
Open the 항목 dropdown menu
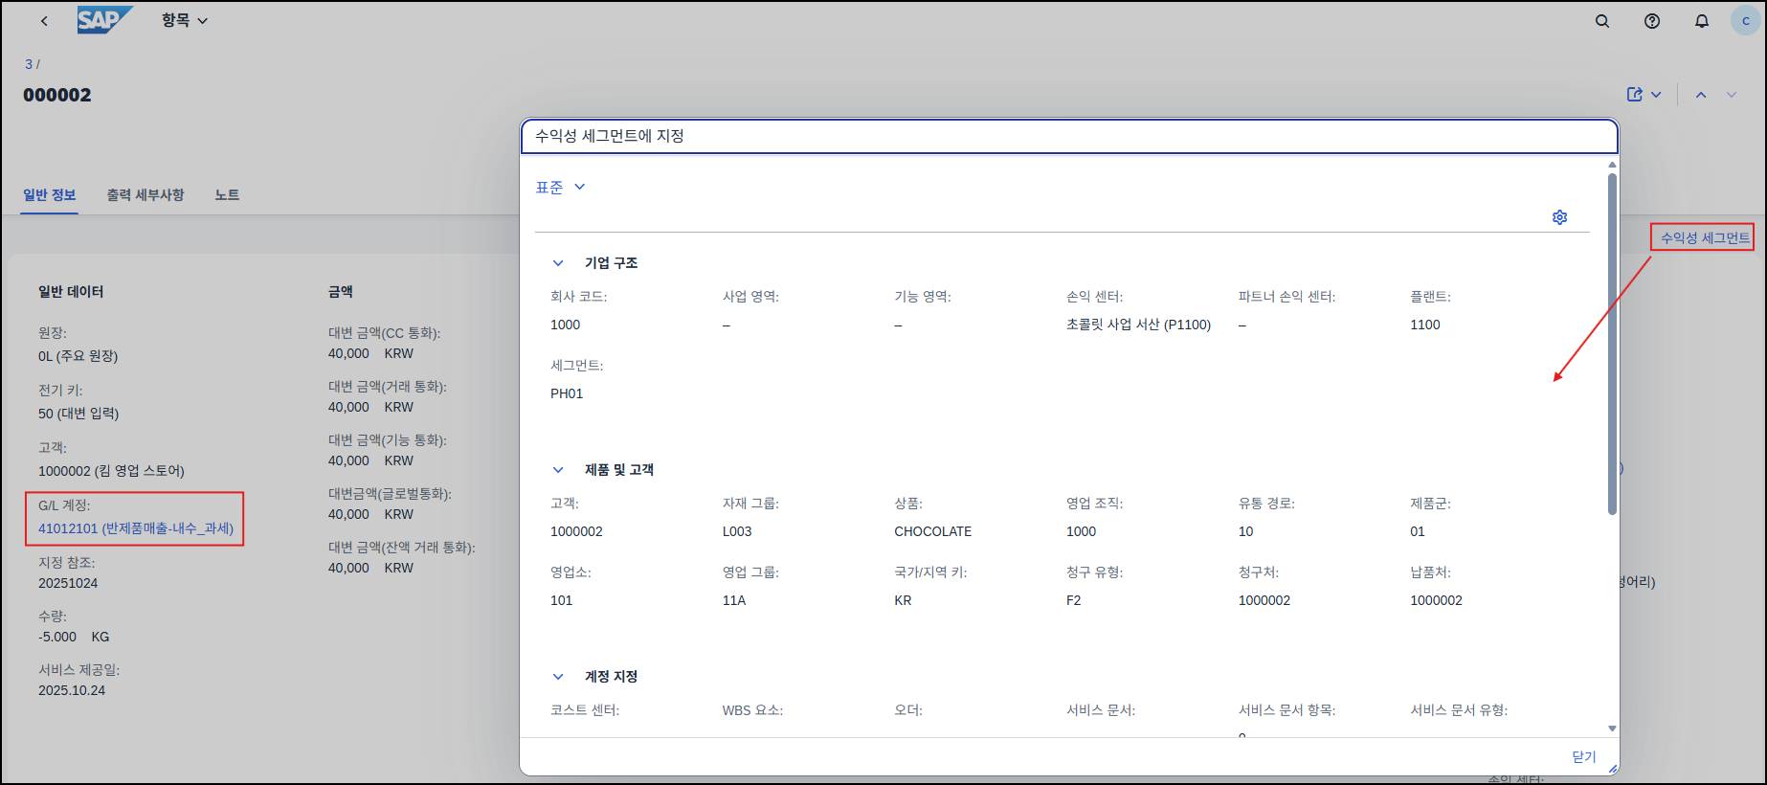(185, 20)
